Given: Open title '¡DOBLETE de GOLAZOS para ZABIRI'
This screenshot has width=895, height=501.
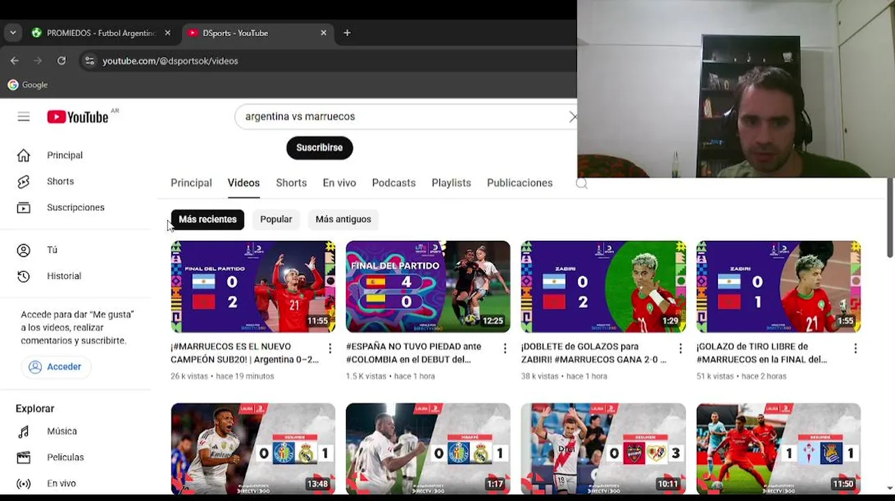Looking at the screenshot, I should [594, 353].
